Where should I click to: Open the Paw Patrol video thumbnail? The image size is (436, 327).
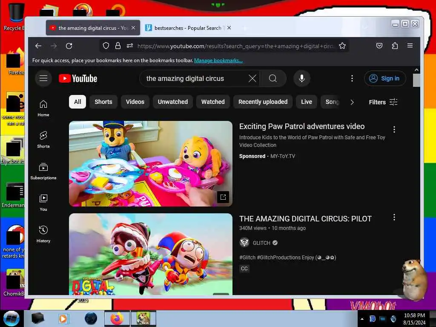click(151, 163)
